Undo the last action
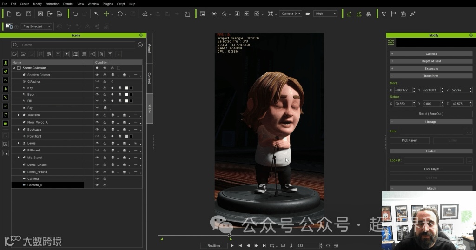Viewport: 476px width, 250px height. tap(75, 13)
